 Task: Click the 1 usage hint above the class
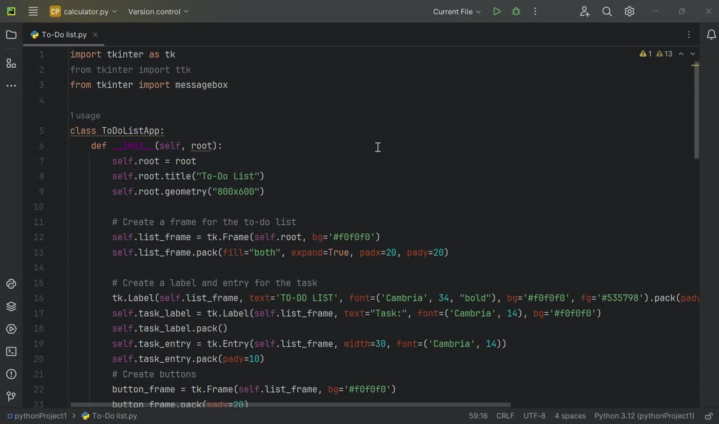pyautogui.click(x=85, y=115)
